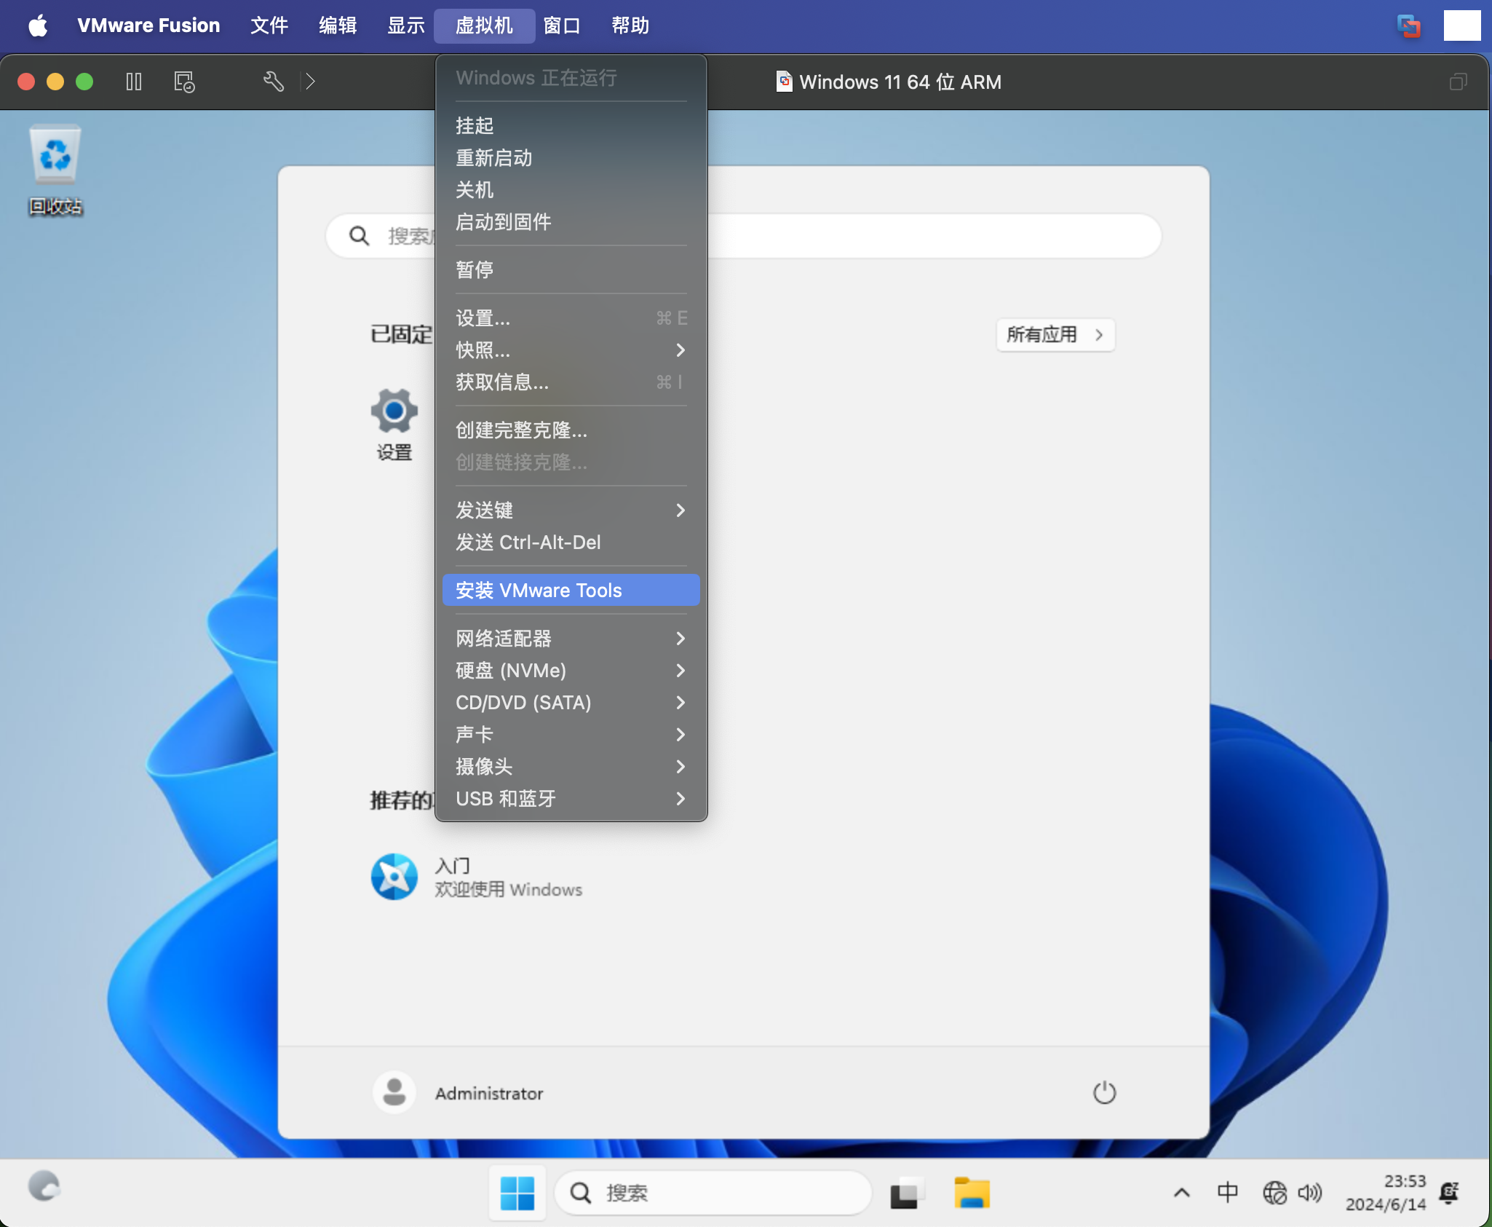Choose 创建完整克隆...
Image resolution: width=1492 pixels, height=1227 pixels.
[x=571, y=430]
